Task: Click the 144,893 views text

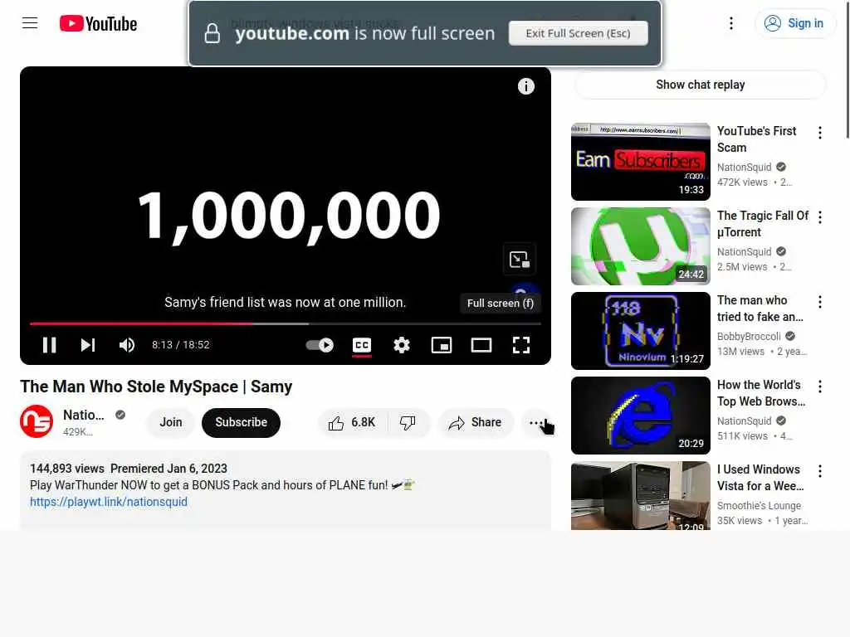Action: tap(66, 469)
